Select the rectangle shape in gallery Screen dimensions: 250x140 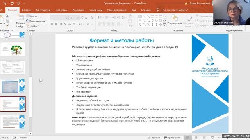(152, 16)
